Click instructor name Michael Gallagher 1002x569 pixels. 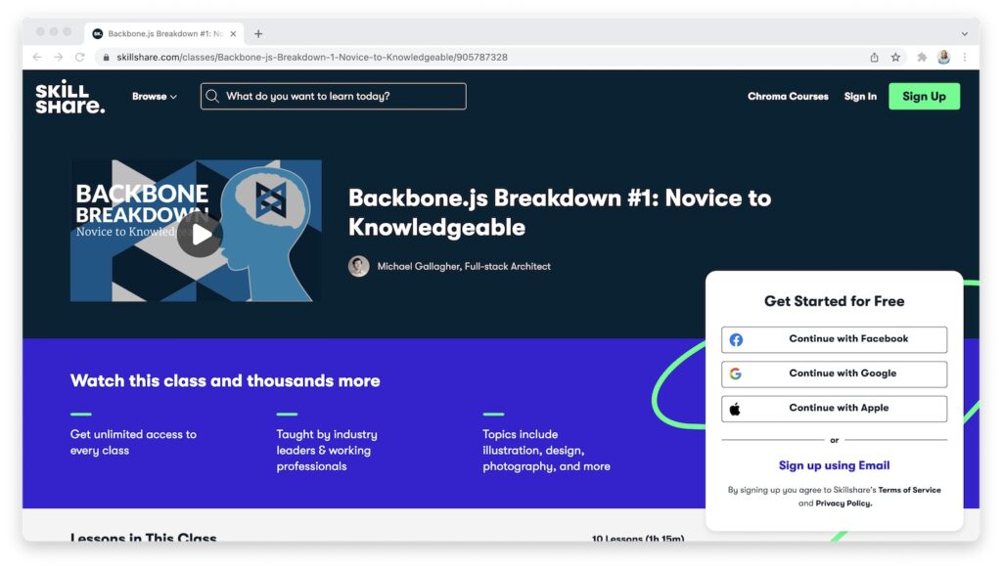[x=463, y=266]
